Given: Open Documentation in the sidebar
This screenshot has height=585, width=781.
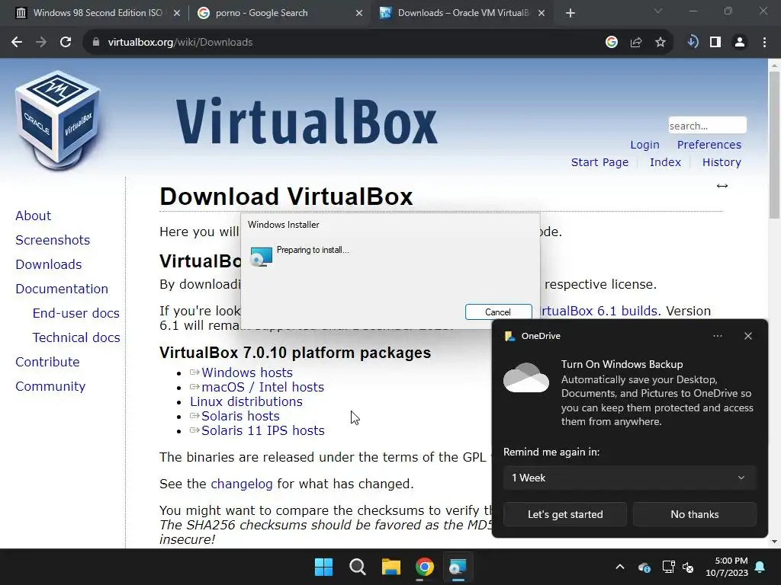Looking at the screenshot, I should pyautogui.click(x=62, y=289).
